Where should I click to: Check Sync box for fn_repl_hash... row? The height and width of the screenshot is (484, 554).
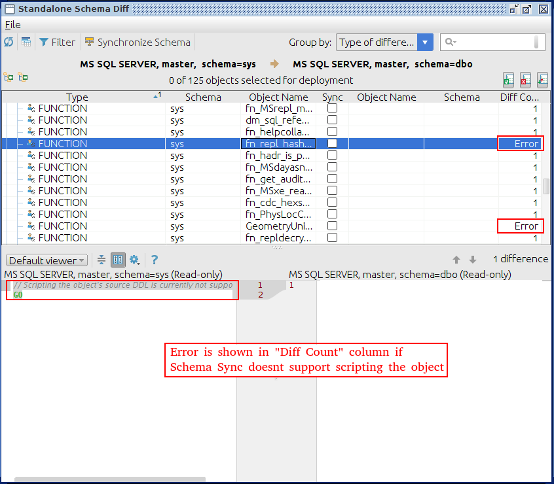[332, 143]
